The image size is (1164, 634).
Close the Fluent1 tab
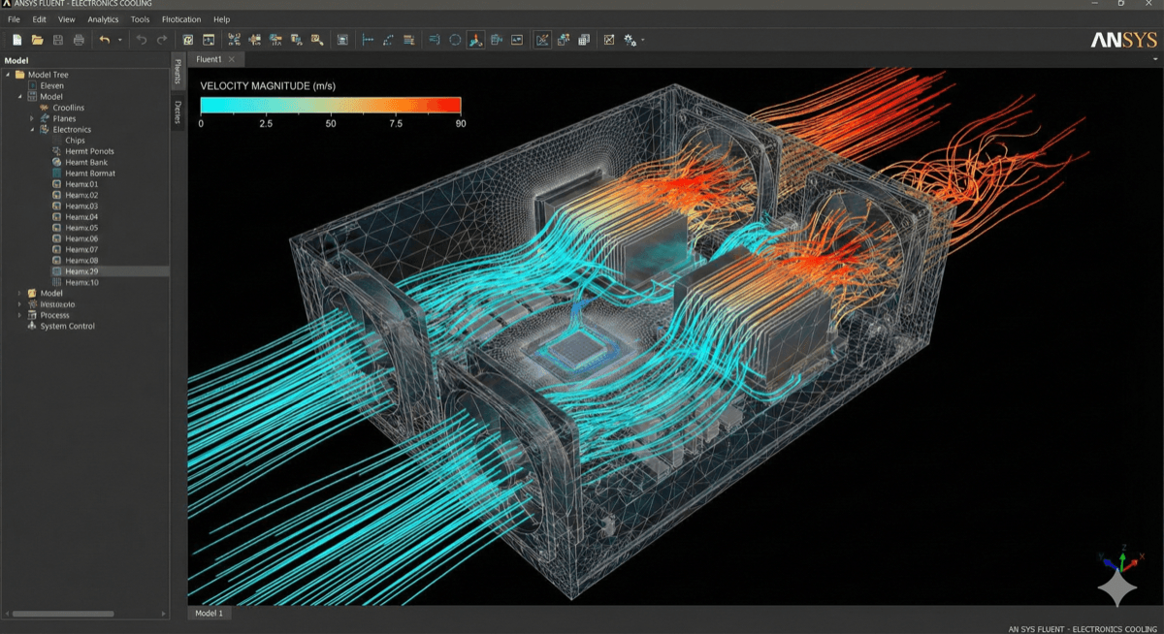pyautogui.click(x=231, y=59)
